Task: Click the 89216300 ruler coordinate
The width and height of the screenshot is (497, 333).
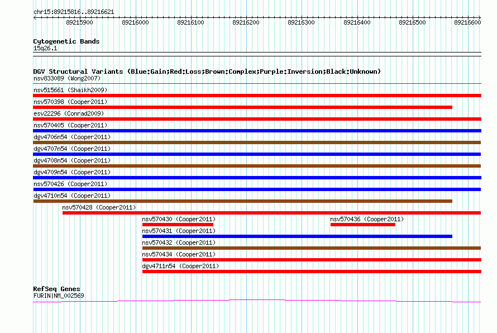Action: (301, 22)
